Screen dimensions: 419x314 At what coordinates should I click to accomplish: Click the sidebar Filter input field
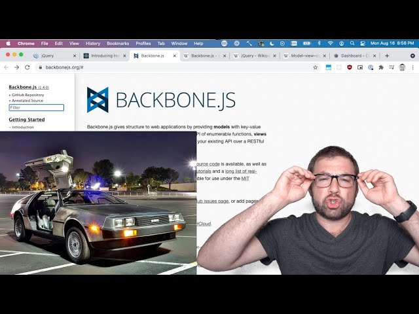pos(37,107)
